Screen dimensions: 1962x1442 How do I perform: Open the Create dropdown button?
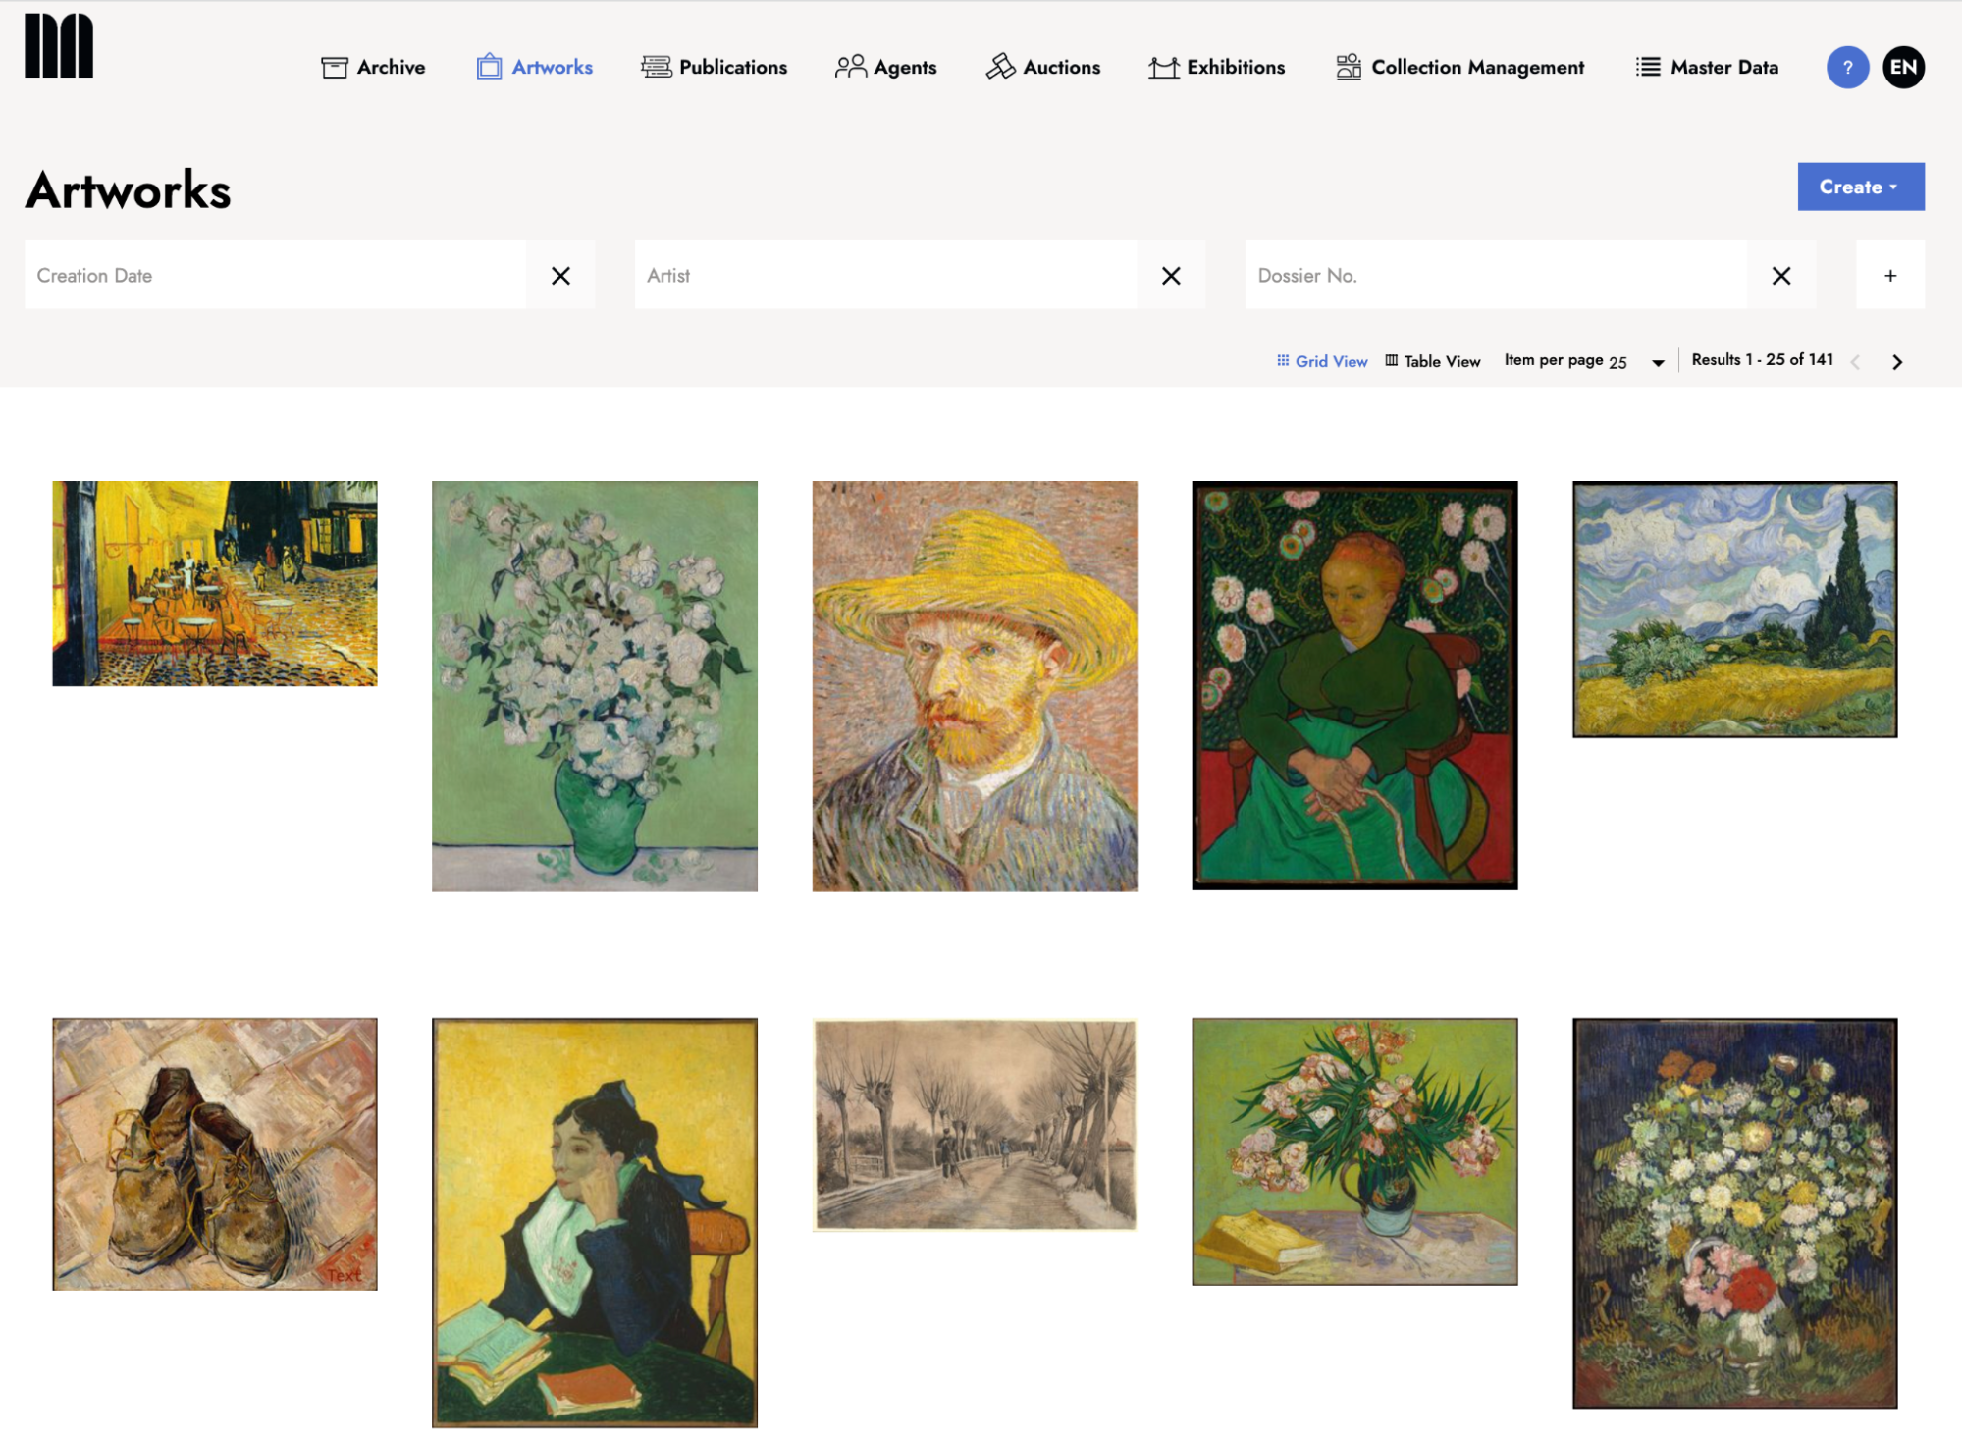click(1860, 187)
